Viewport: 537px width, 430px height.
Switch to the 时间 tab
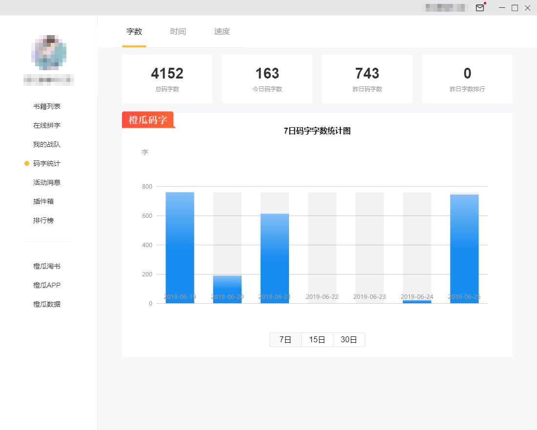click(x=178, y=32)
